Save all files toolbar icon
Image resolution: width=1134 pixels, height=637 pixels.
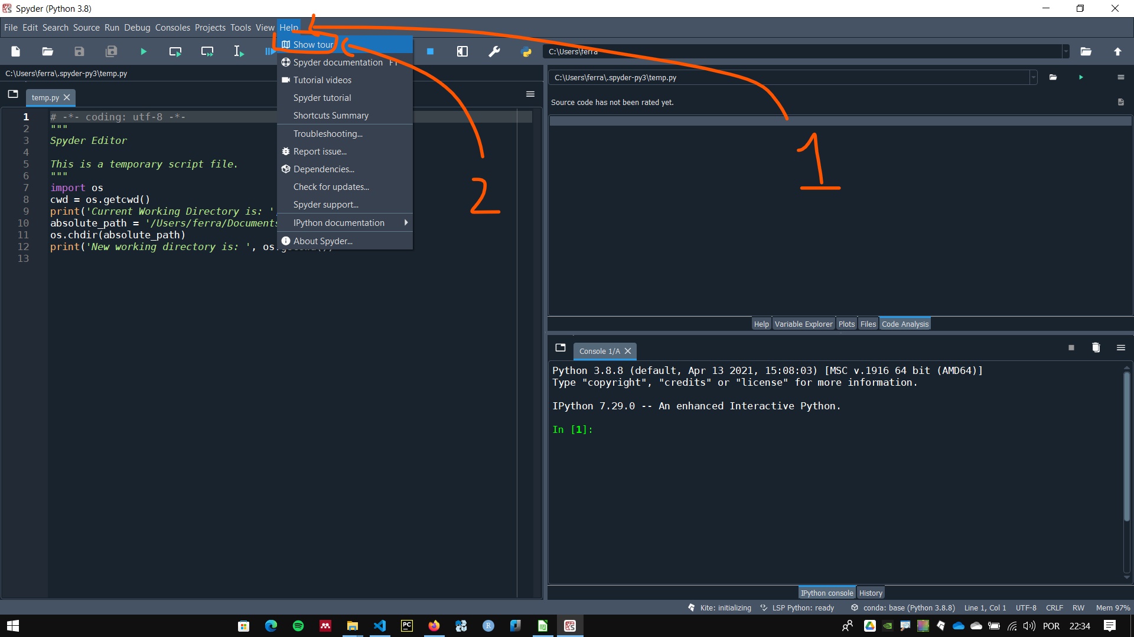111,52
